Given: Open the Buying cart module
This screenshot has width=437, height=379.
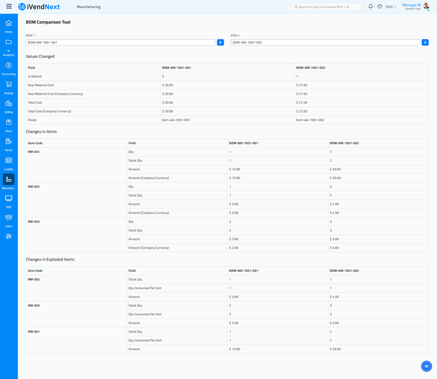Looking at the screenshot, I should 8,87.
